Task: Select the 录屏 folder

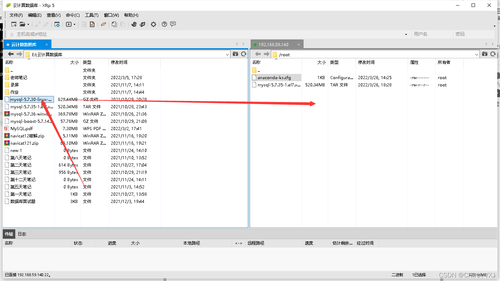Action: click(x=15, y=85)
